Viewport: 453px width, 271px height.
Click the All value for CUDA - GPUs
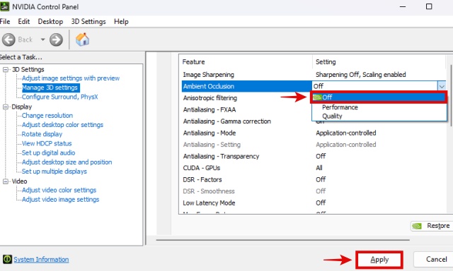[319, 168]
